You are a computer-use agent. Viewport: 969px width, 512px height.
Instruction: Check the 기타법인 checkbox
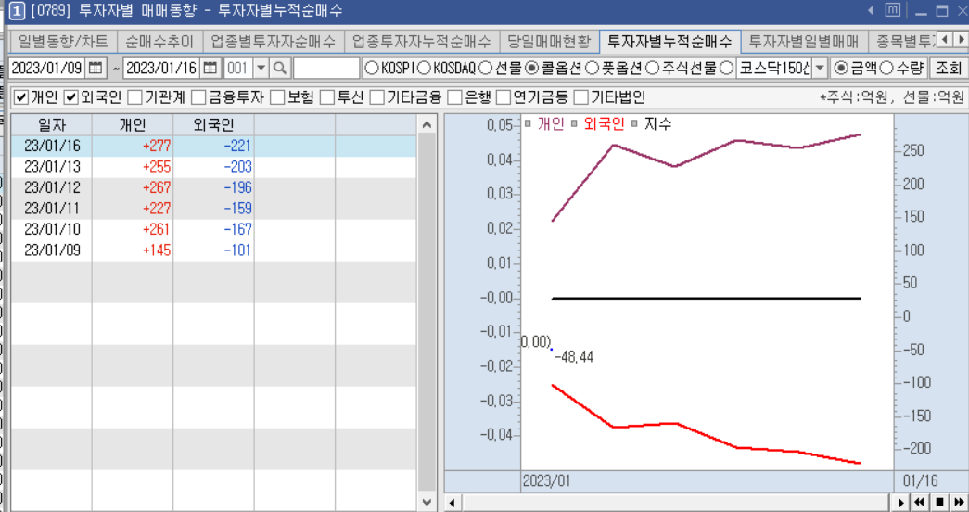click(580, 97)
